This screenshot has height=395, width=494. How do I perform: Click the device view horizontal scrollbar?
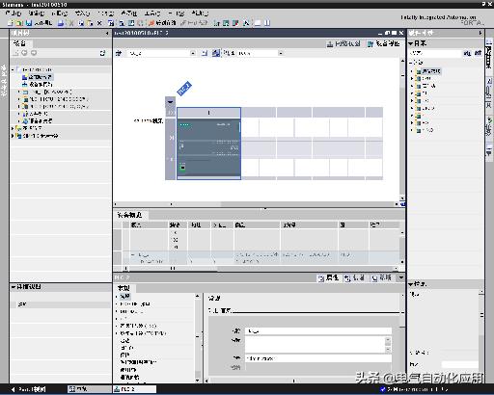[x=256, y=204]
